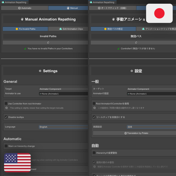Viewport: 176px width, 176px height.
Task: Switch to the Automatic tab
Action: [x=25, y=8]
